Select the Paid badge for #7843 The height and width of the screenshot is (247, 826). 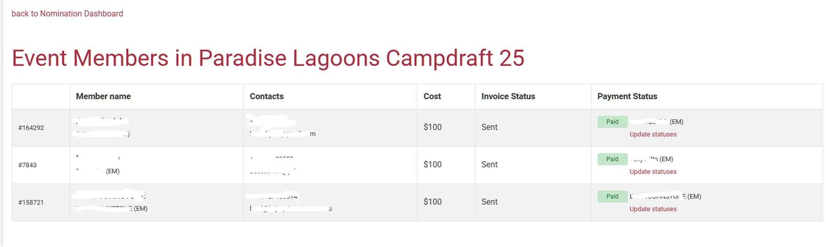[x=612, y=159]
